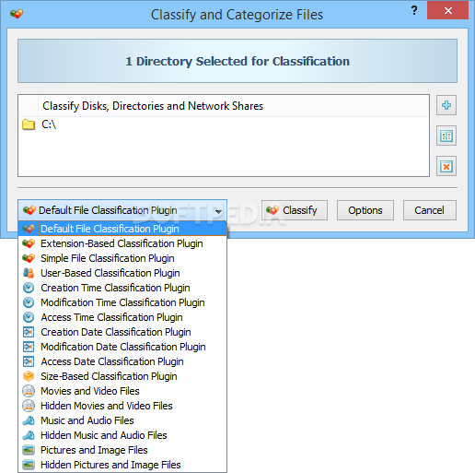Click the Hidden Music and Audio icon

[x=29, y=435]
